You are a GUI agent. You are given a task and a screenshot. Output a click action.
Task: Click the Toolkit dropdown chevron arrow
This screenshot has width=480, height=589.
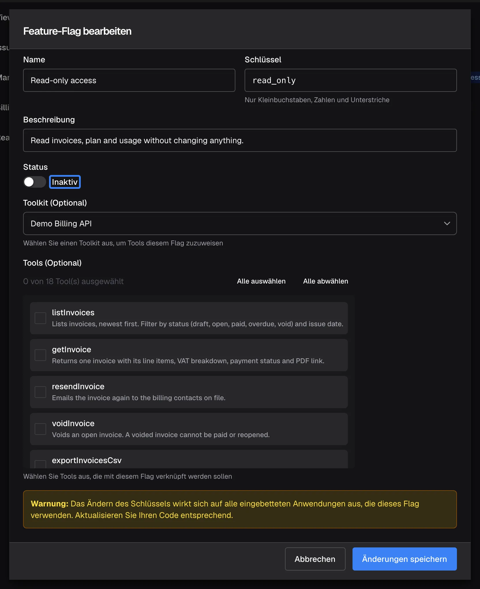click(x=447, y=223)
